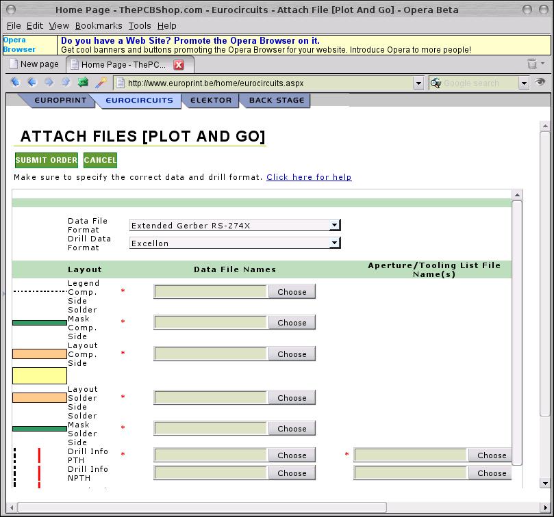
Task: Open the EUROPRINT site tab
Action: coord(60,101)
